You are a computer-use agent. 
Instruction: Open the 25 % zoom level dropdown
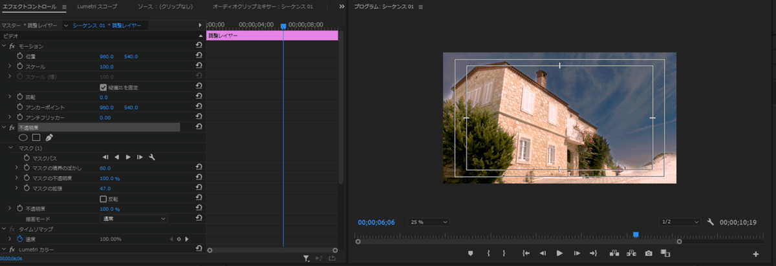click(428, 222)
